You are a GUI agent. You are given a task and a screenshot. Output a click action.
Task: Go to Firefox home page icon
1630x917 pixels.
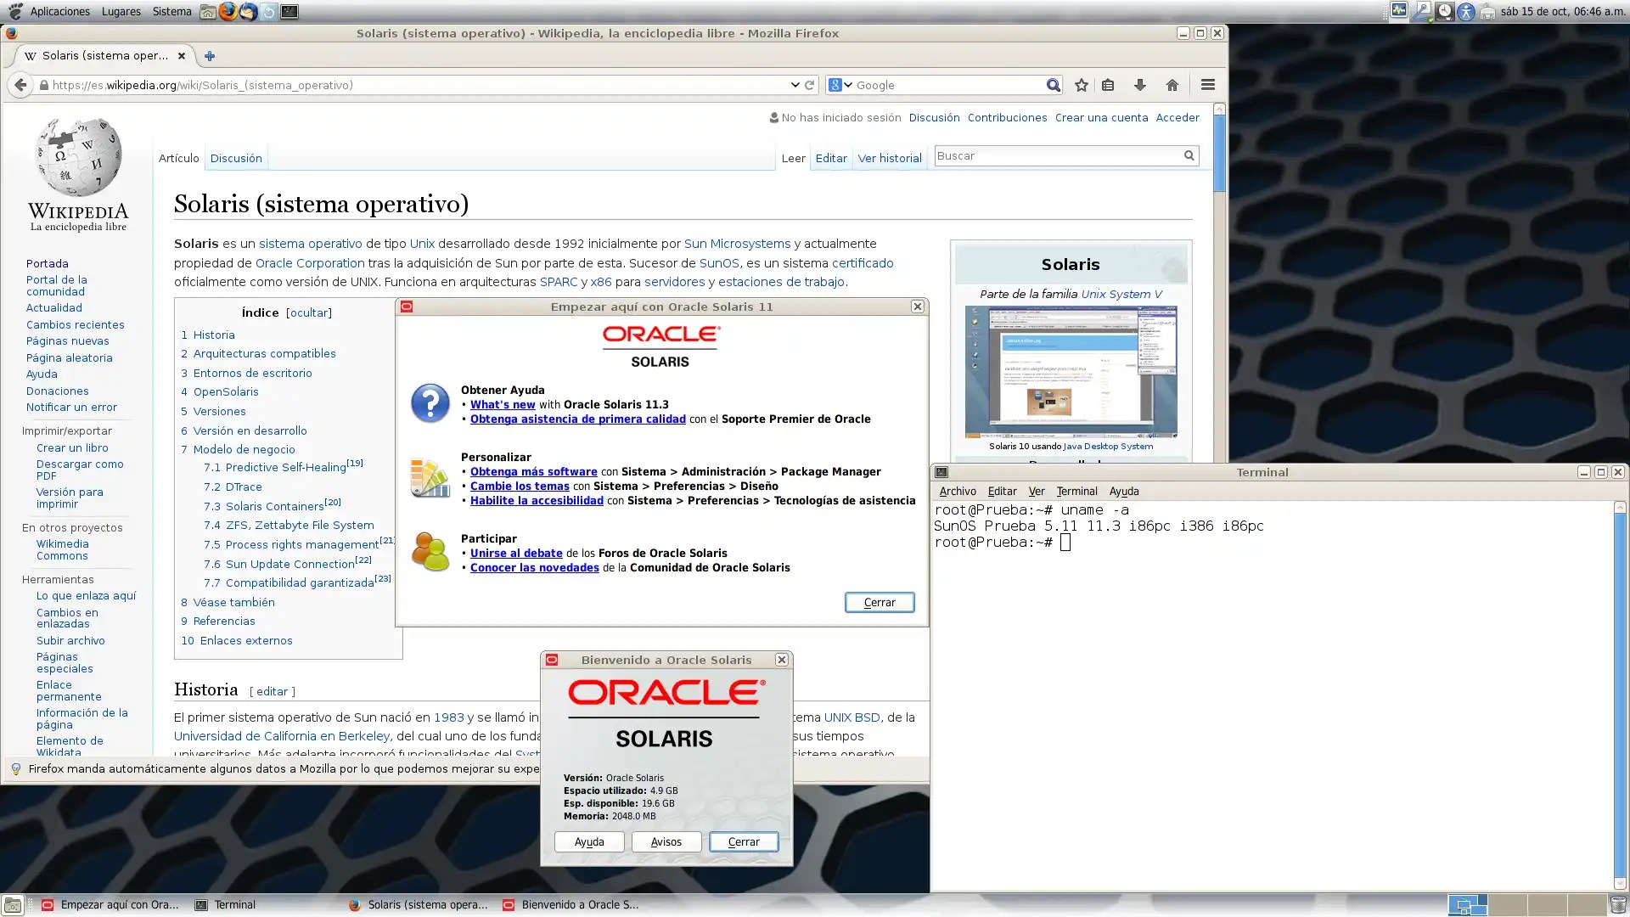pyautogui.click(x=1172, y=85)
